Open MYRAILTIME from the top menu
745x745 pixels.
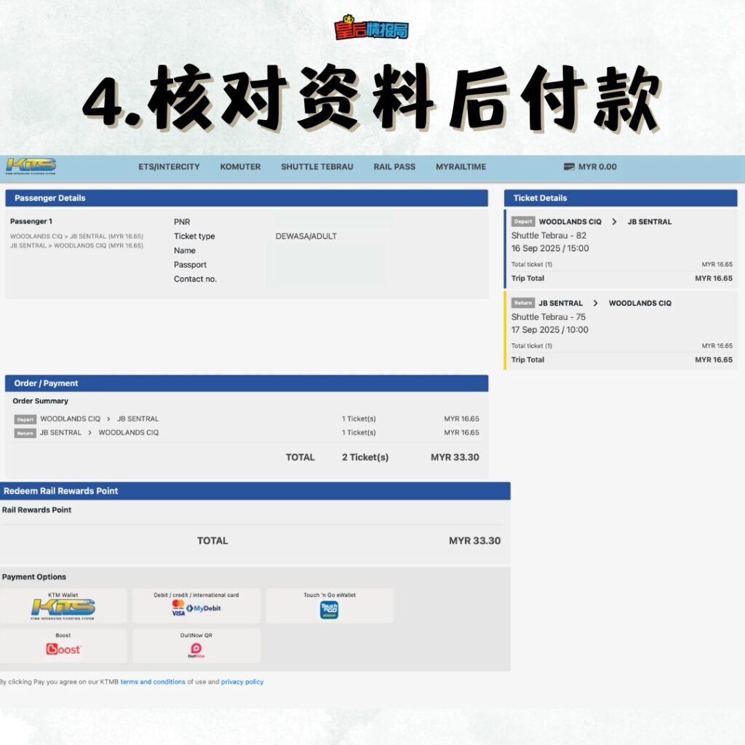pyautogui.click(x=461, y=167)
